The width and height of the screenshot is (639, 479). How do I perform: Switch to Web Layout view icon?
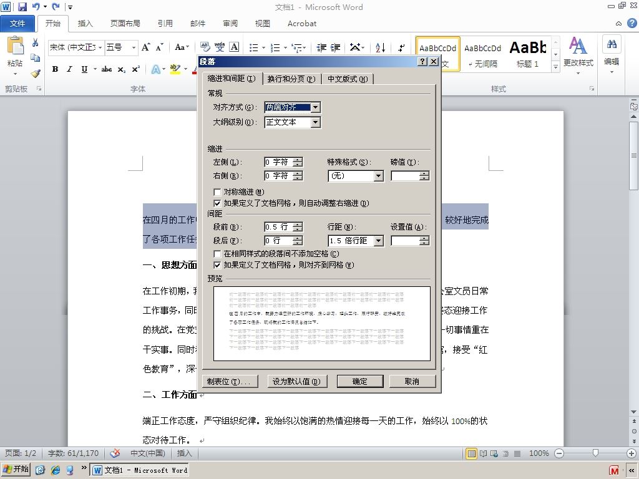[494, 453]
